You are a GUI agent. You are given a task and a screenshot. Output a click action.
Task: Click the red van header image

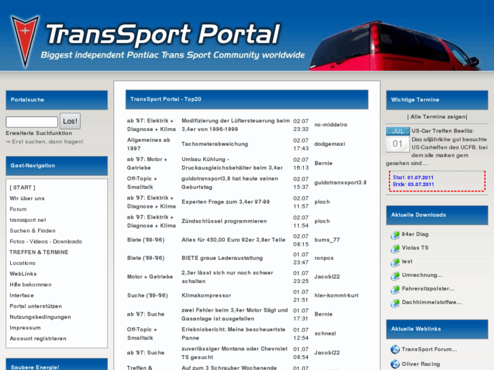point(395,45)
